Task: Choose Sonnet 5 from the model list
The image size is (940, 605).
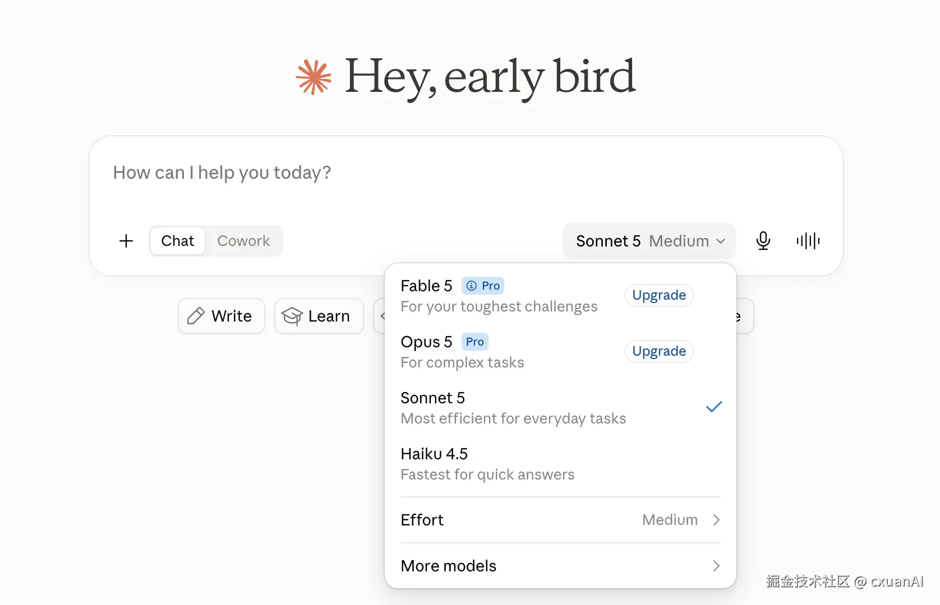Action: tap(560, 407)
